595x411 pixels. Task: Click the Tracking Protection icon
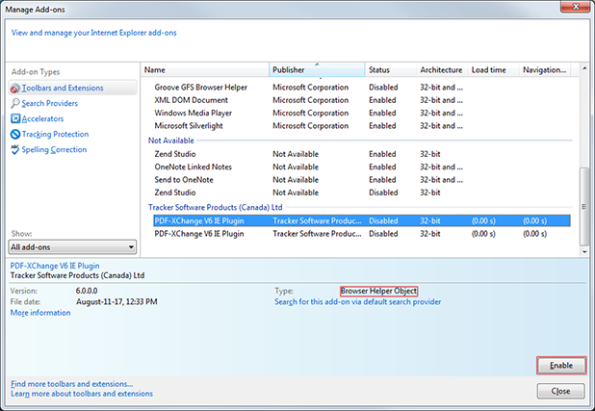click(x=14, y=135)
